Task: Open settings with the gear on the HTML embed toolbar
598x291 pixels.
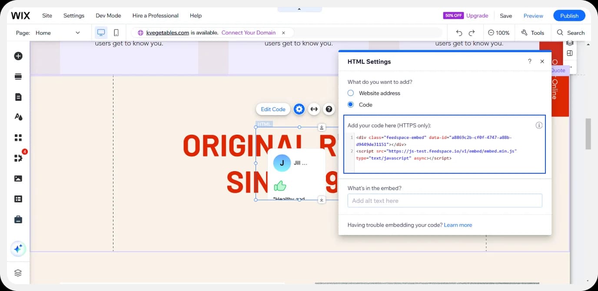Action: click(x=299, y=109)
